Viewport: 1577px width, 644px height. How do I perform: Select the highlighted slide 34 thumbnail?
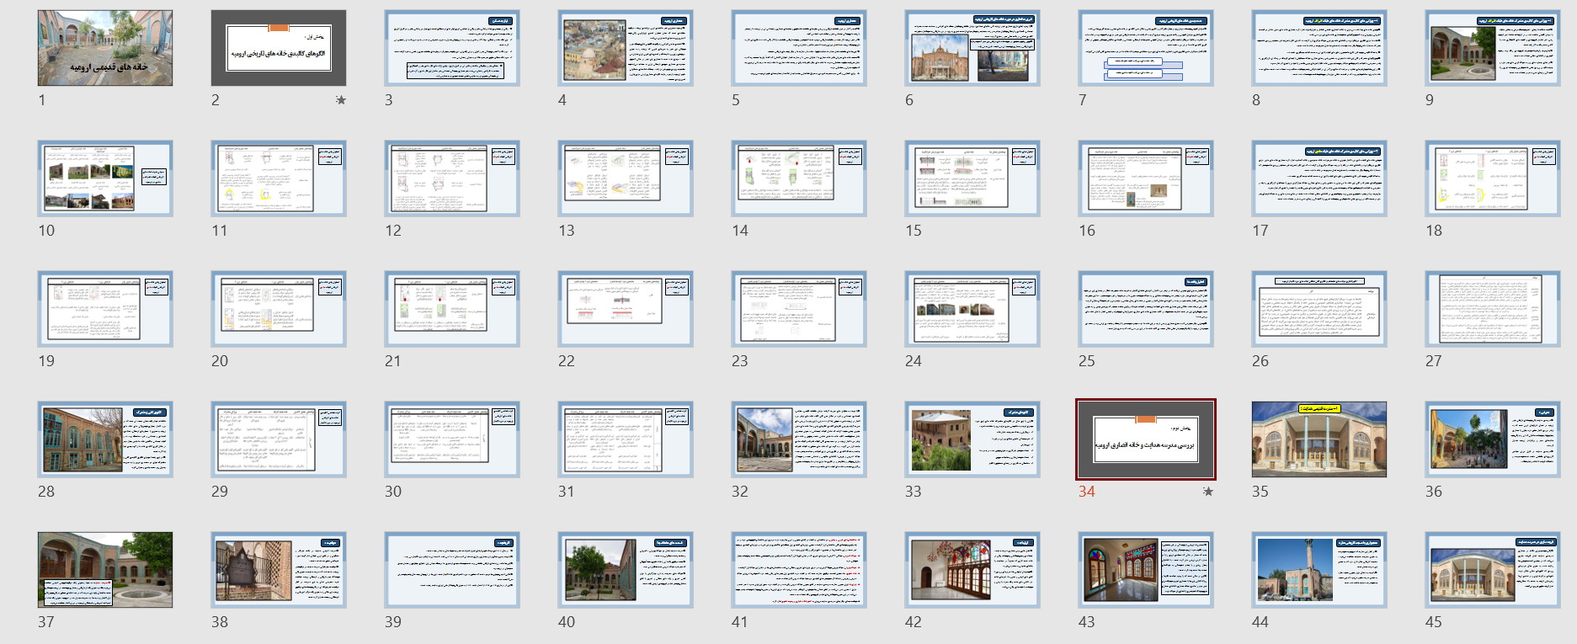1146,439
